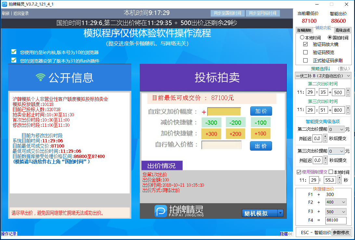Click the 拍牌精灵 logo at bottom of panel

179,211
